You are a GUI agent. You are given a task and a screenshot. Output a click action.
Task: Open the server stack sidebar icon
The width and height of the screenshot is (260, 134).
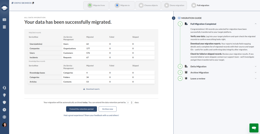pos(4,27)
